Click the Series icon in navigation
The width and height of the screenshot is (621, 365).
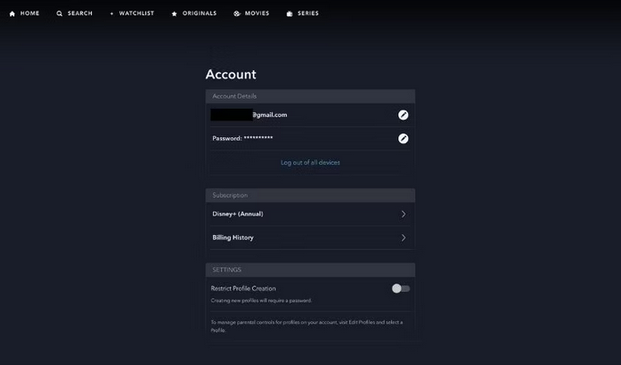point(290,14)
